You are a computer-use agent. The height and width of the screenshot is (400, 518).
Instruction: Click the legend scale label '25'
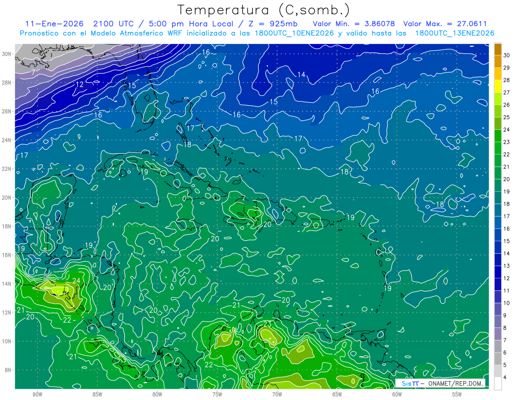[507, 117]
